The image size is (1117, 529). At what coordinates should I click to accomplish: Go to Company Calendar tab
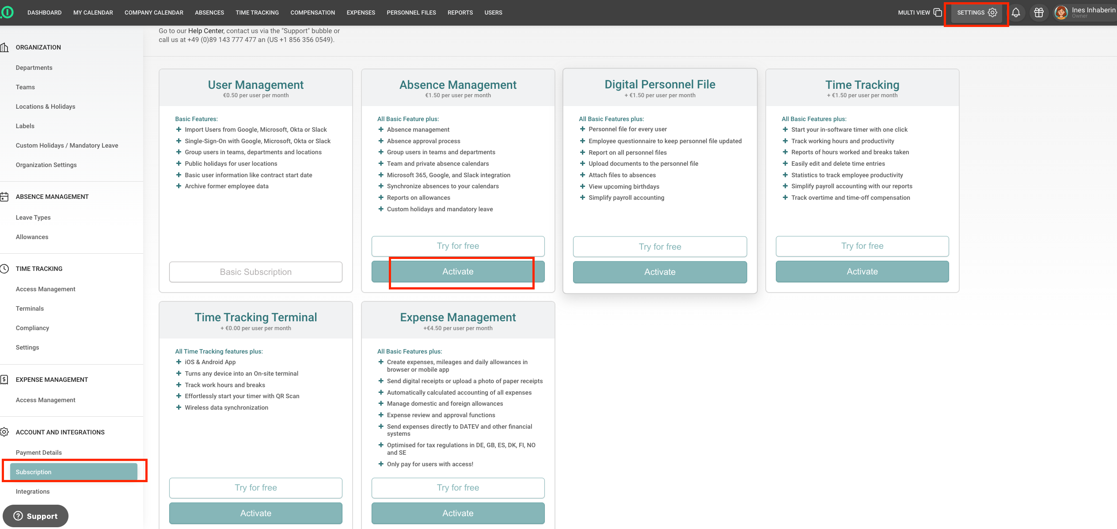pyautogui.click(x=154, y=13)
